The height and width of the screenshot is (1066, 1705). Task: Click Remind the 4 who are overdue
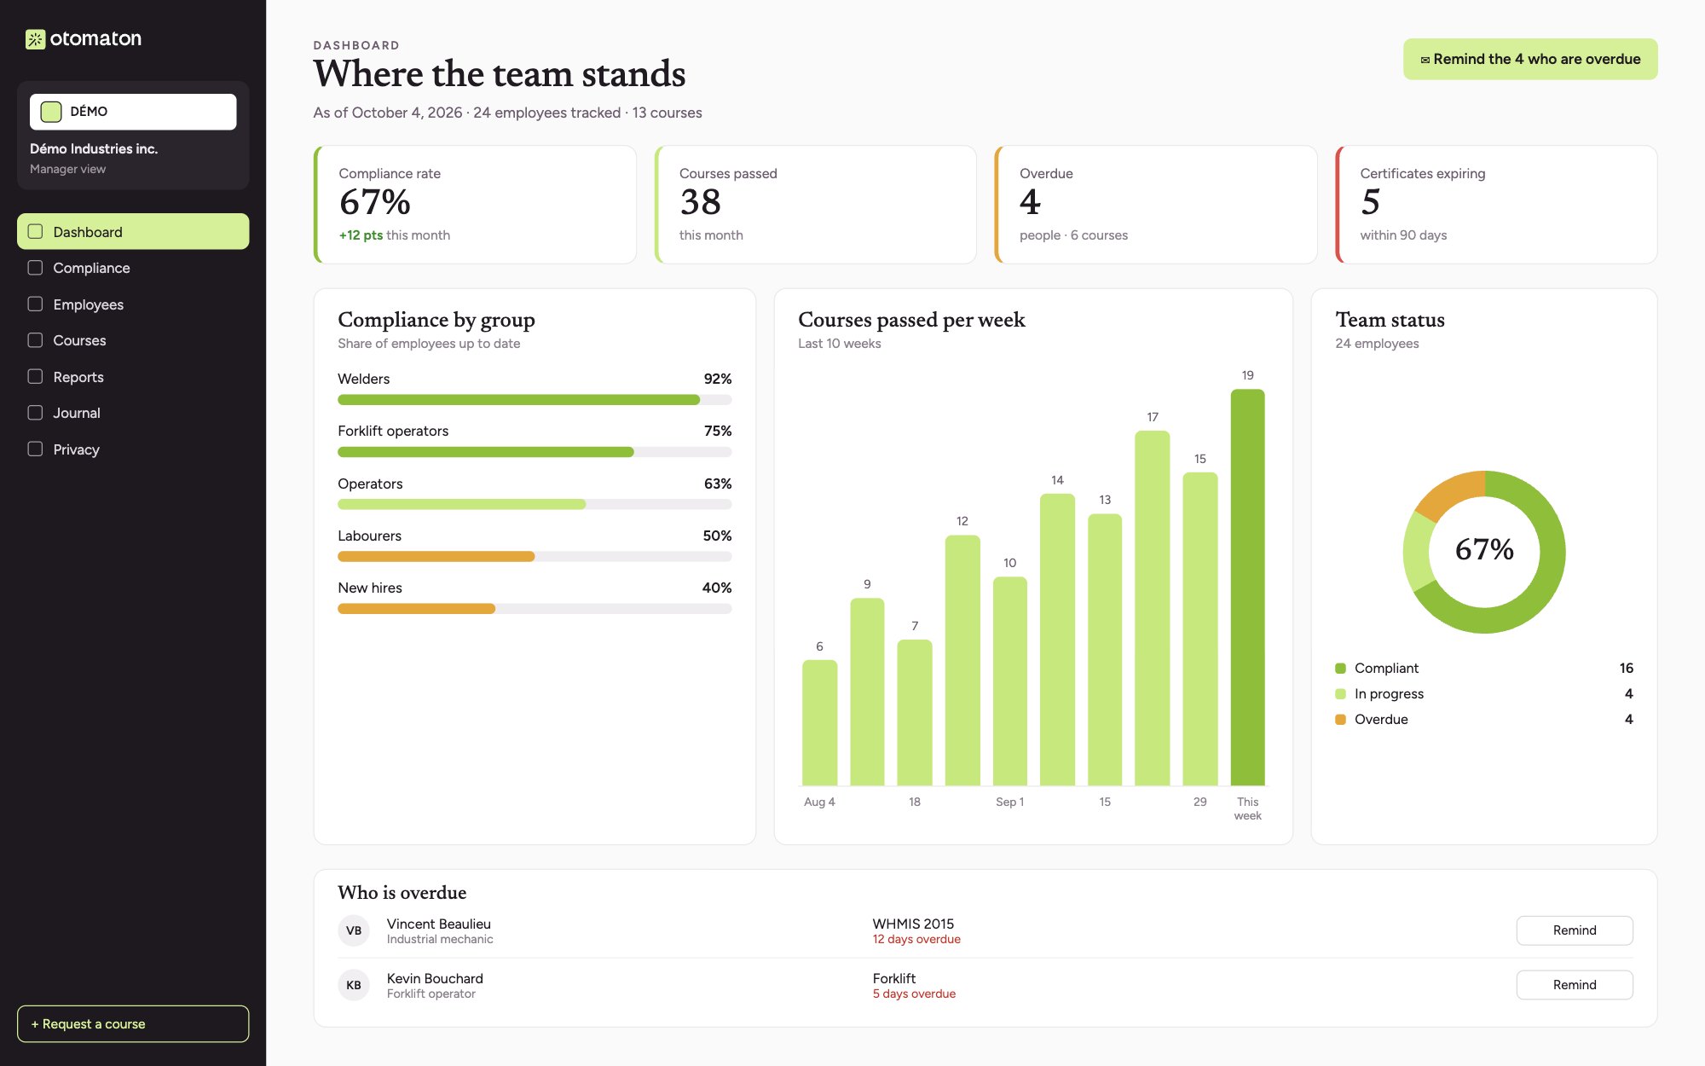tap(1530, 59)
